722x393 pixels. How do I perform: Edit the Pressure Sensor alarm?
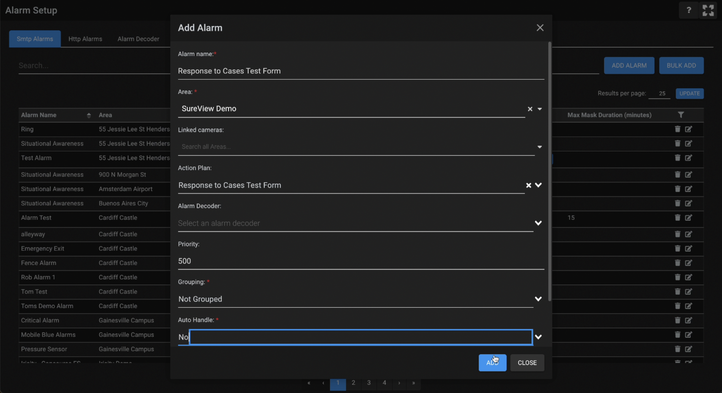pyautogui.click(x=689, y=349)
